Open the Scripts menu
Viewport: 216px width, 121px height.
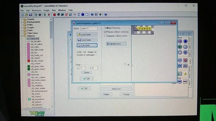(47, 10)
